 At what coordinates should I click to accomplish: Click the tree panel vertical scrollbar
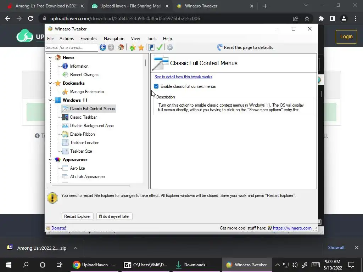(x=146, y=62)
